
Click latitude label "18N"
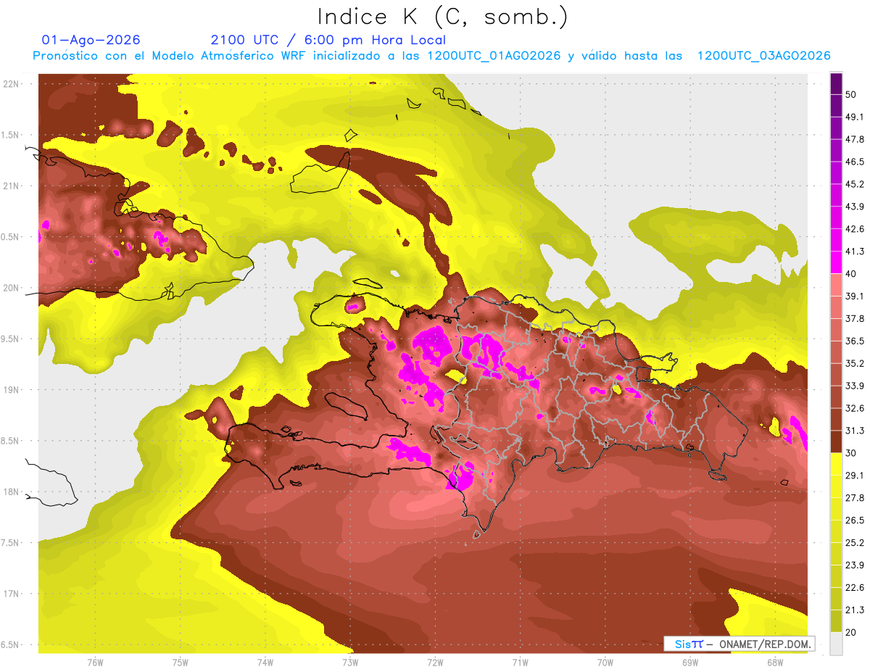click(x=12, y=492)
